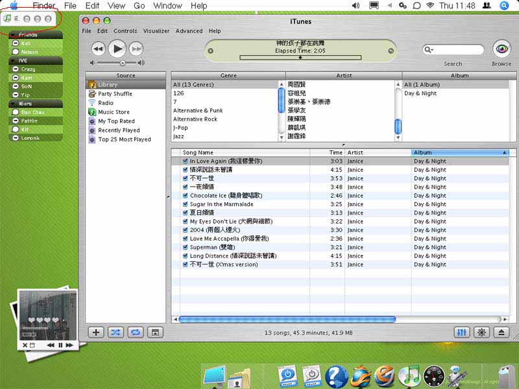Uncheck My Eyes Don't Lie checkbox

(x=186, y=221)
